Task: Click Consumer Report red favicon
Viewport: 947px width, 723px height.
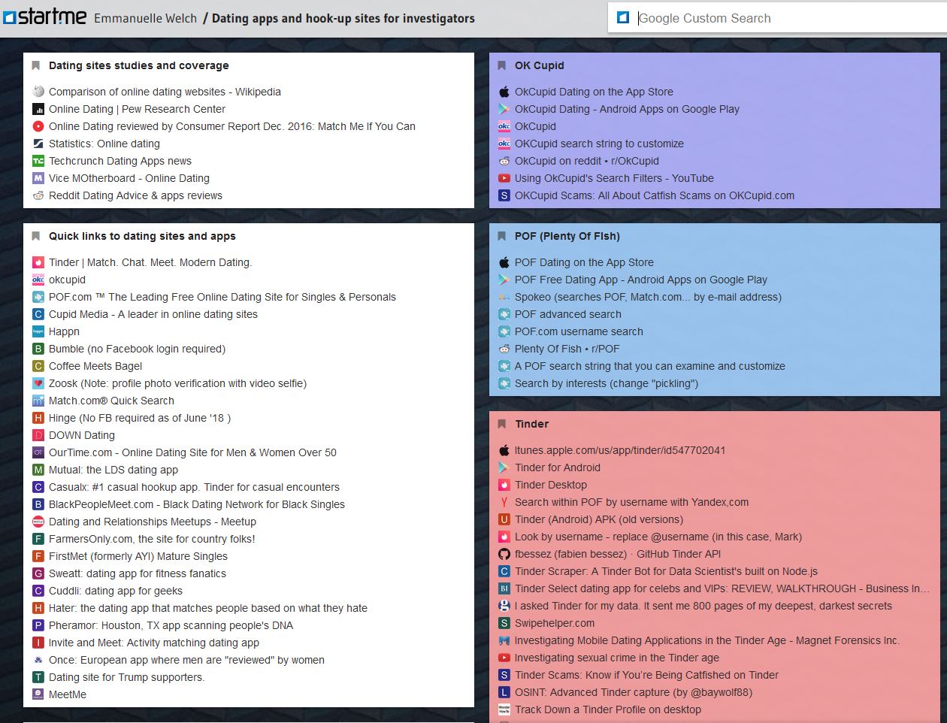Action: (x=38, y=126)
